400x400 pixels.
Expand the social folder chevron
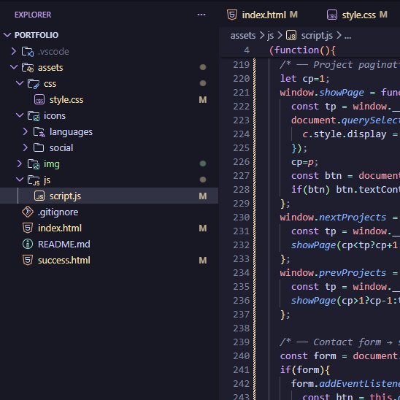click(26, 147)
